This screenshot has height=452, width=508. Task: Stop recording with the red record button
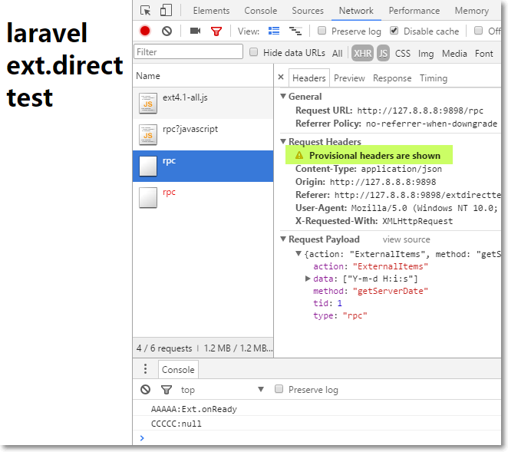145,31
